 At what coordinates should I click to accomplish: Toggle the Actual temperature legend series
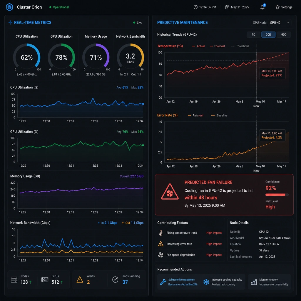click(198, 46)
